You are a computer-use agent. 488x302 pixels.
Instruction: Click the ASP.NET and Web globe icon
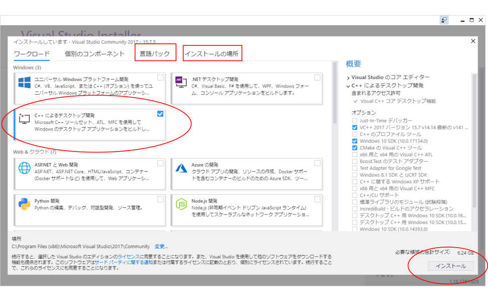point(24,168)
